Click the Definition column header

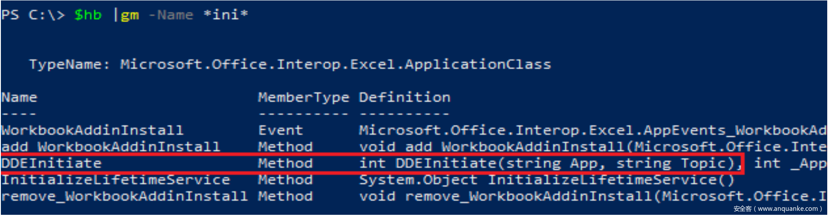tap(404, 97)
